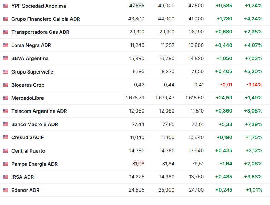Select Telecom Argentina percent +3,08%

coord(253,111)
